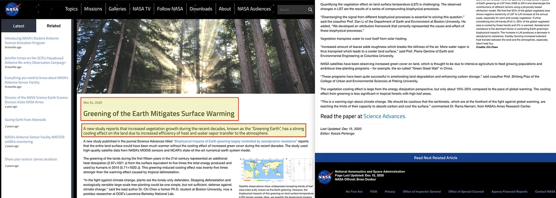Click the Editor: Kassie Perlongo text
Screen dimensions: 556x198
pyautogui.click(x=338, y=134)
